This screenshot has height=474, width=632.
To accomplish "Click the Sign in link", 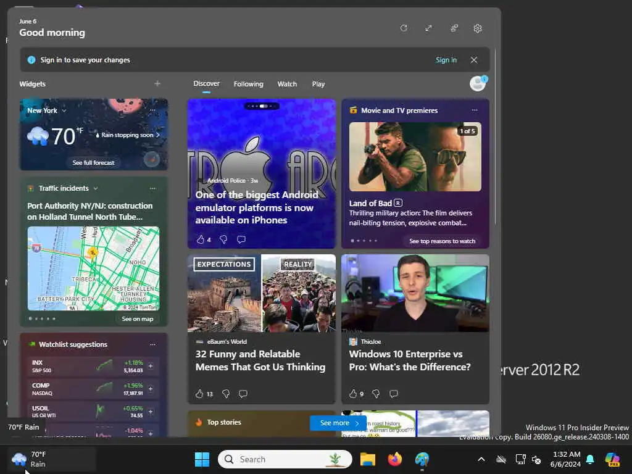I will click(x=446, y=60).
